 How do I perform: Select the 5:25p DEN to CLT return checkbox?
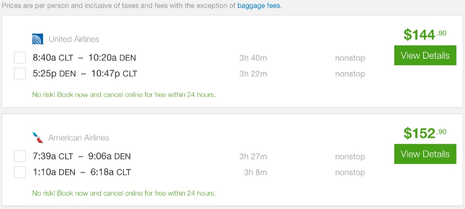coord(20,74)
